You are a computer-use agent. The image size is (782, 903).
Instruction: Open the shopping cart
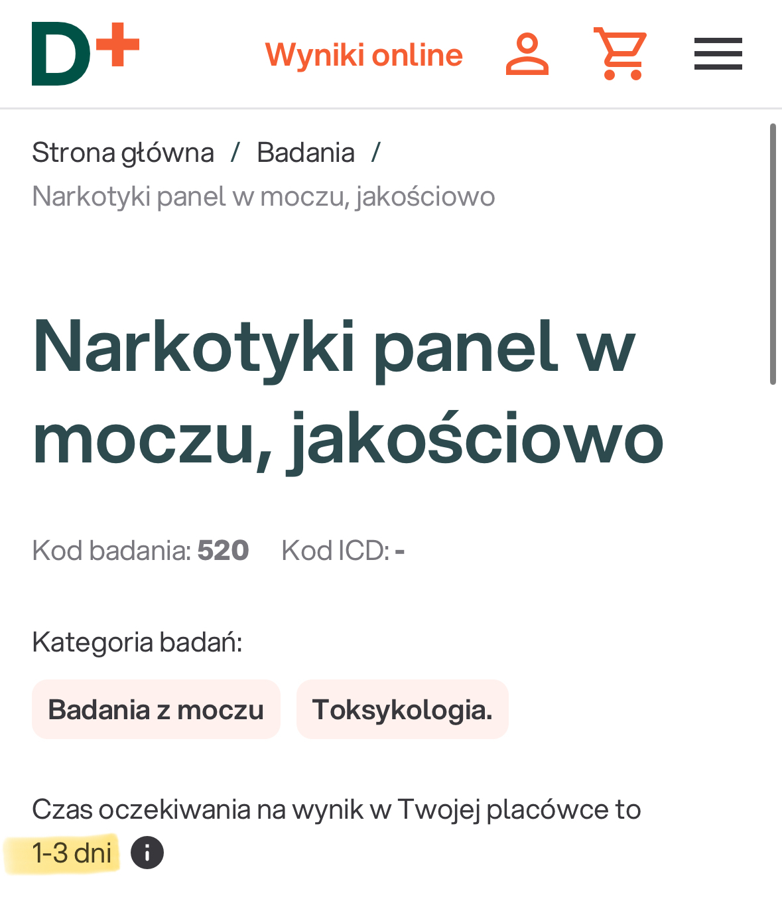point(620,54)
